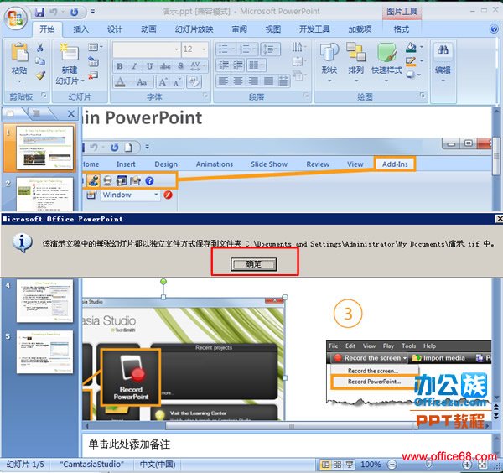This screenshot has width=503, height=473.
Task: Decrease font size with the small A icon
Action: coord(177,82)
